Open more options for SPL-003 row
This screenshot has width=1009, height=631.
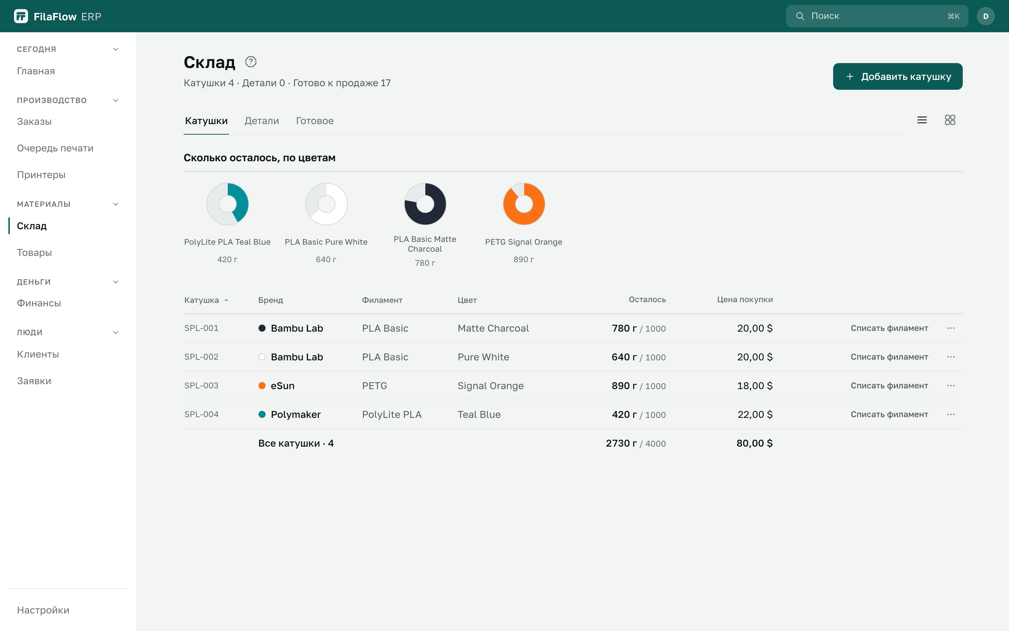(950, 386)
